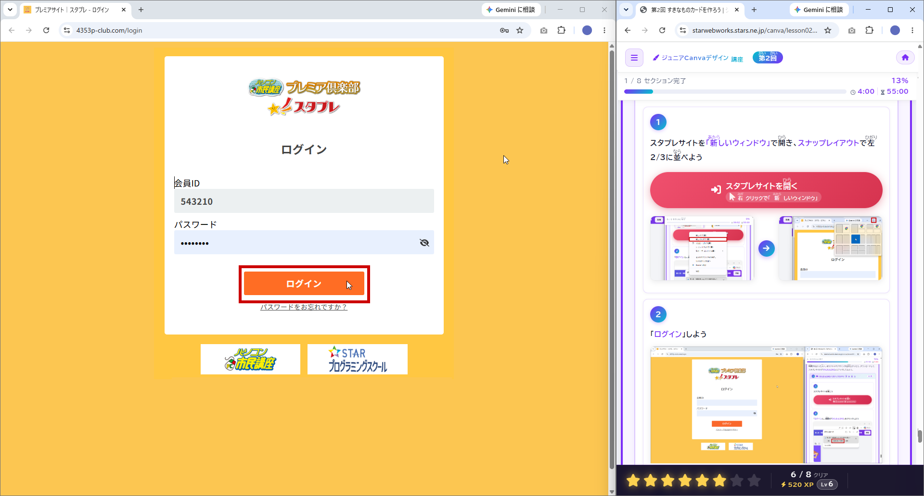The image size is (924, 496).
Task: Click the orange ログイン button
Action: pos(304,284)
